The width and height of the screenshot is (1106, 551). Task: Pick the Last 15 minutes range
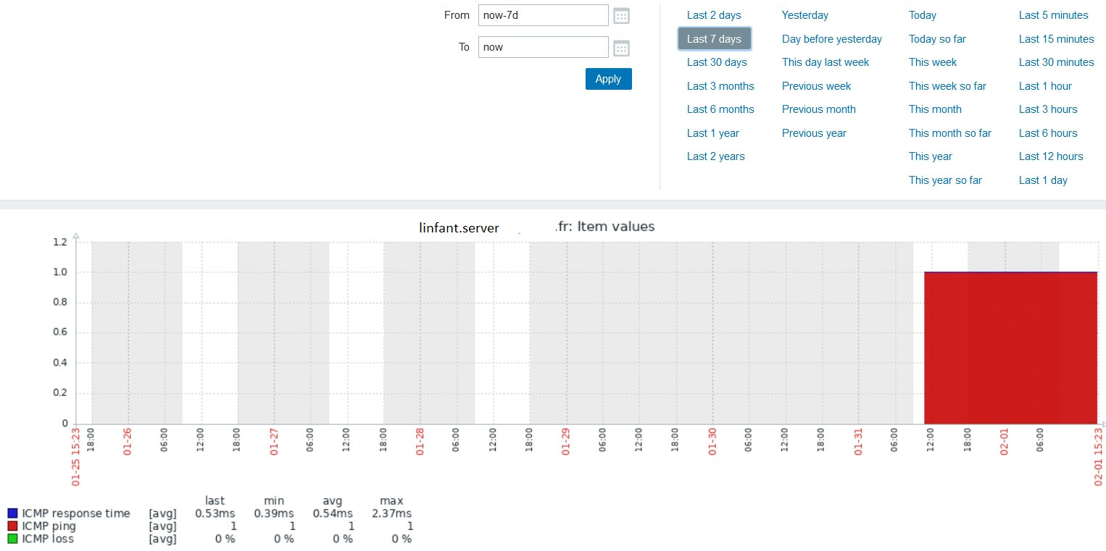coord(1056,39)
